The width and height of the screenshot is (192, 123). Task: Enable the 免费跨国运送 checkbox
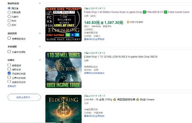point(9,38)
